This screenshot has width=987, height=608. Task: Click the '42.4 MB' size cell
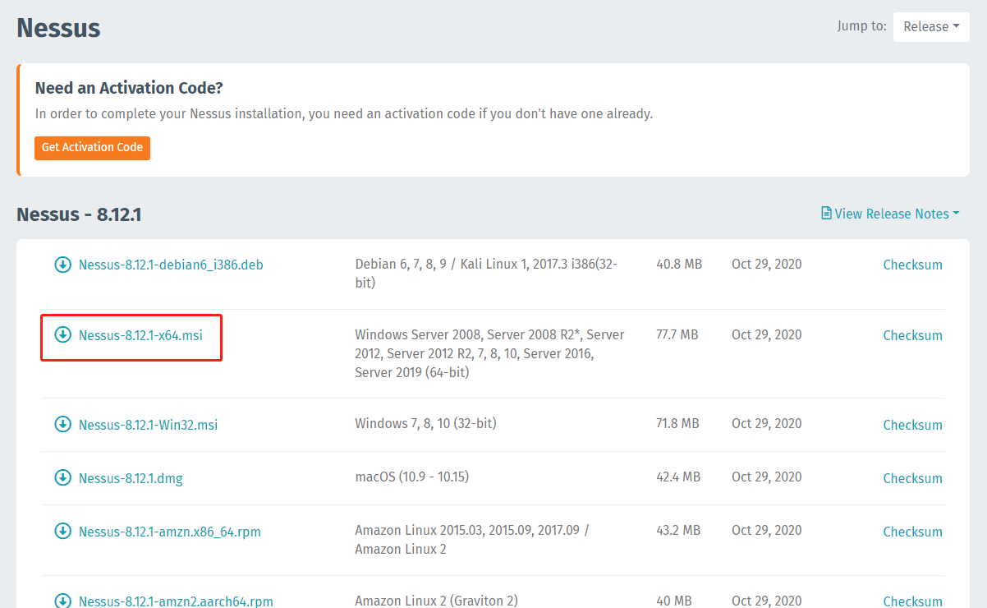pos(678,477)
